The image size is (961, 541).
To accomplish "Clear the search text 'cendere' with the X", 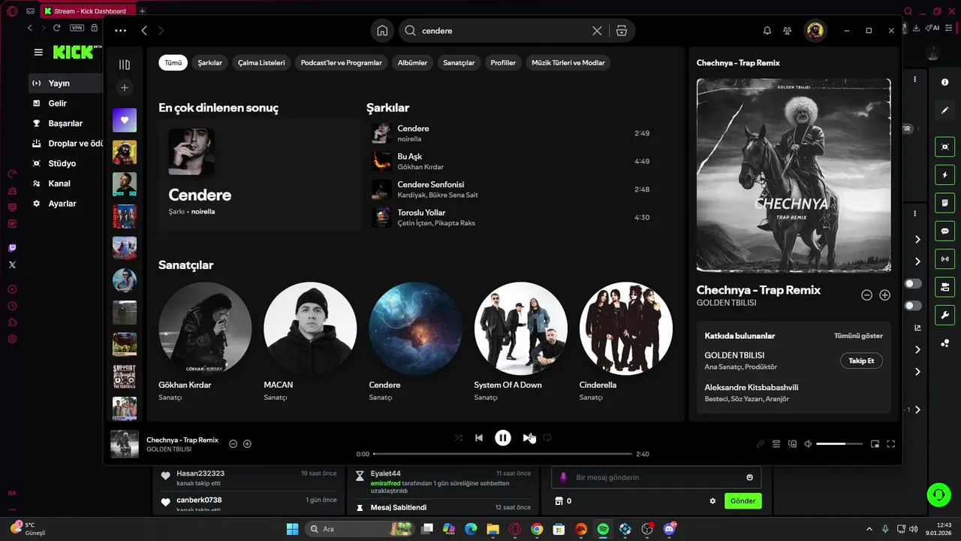I will coord(597,31).
